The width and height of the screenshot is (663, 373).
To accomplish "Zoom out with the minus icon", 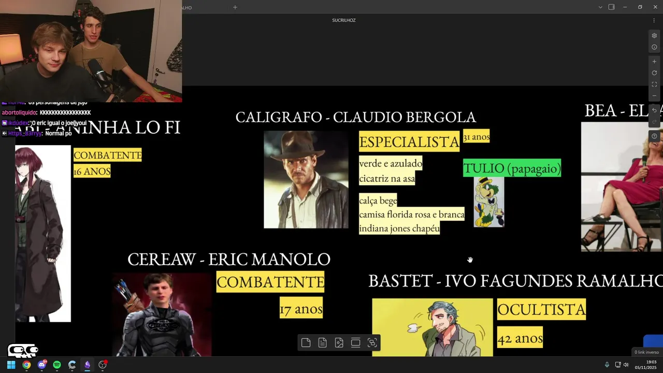I will [654, 96].
